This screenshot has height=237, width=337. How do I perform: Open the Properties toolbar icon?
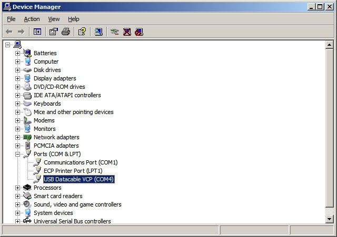pos(54,32)
